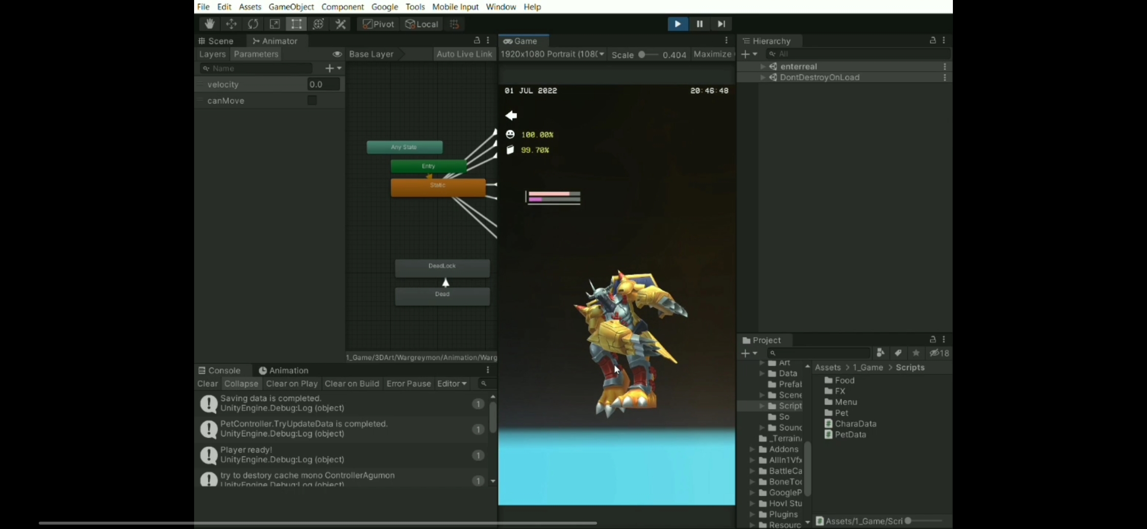Expand the enterreal scene in Hierarchy
This screenshot has height=529, width=1147.
(x=762, y=66)
